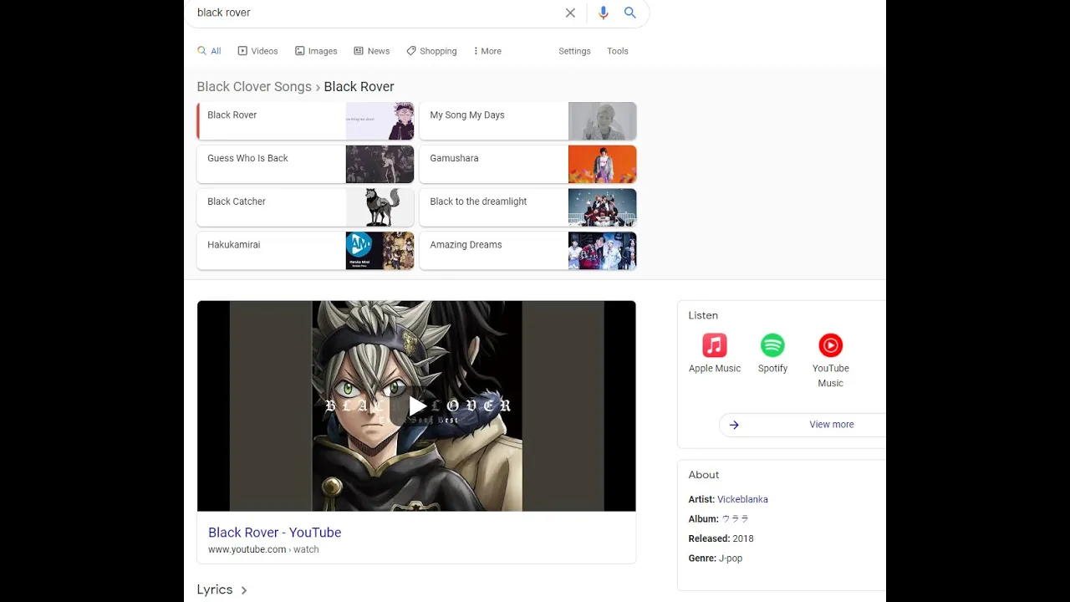Click the arrow icon beside View more
This screenshot has height=602, width=1070.
pyautogui.click(x=734, y=425)
